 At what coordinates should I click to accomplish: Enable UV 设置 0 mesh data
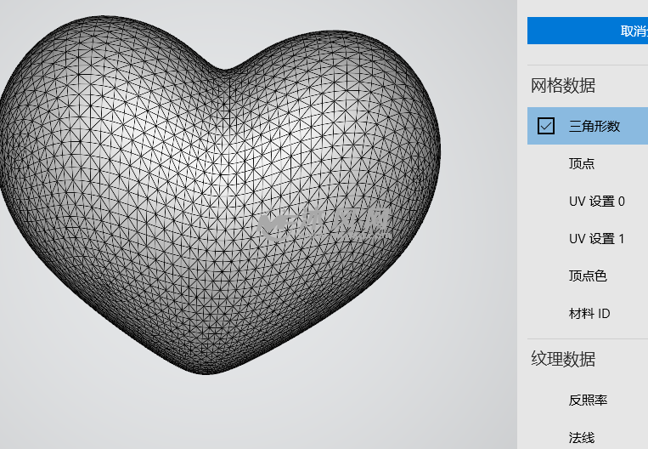pyautogui.click(x=596, y=201)
